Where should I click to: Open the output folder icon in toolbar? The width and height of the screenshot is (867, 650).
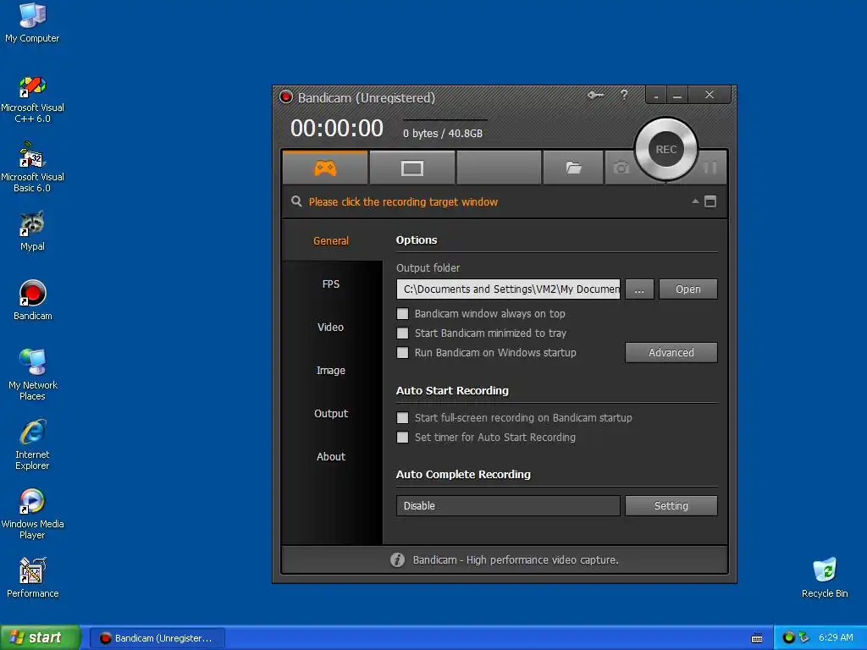pos(573,168)
